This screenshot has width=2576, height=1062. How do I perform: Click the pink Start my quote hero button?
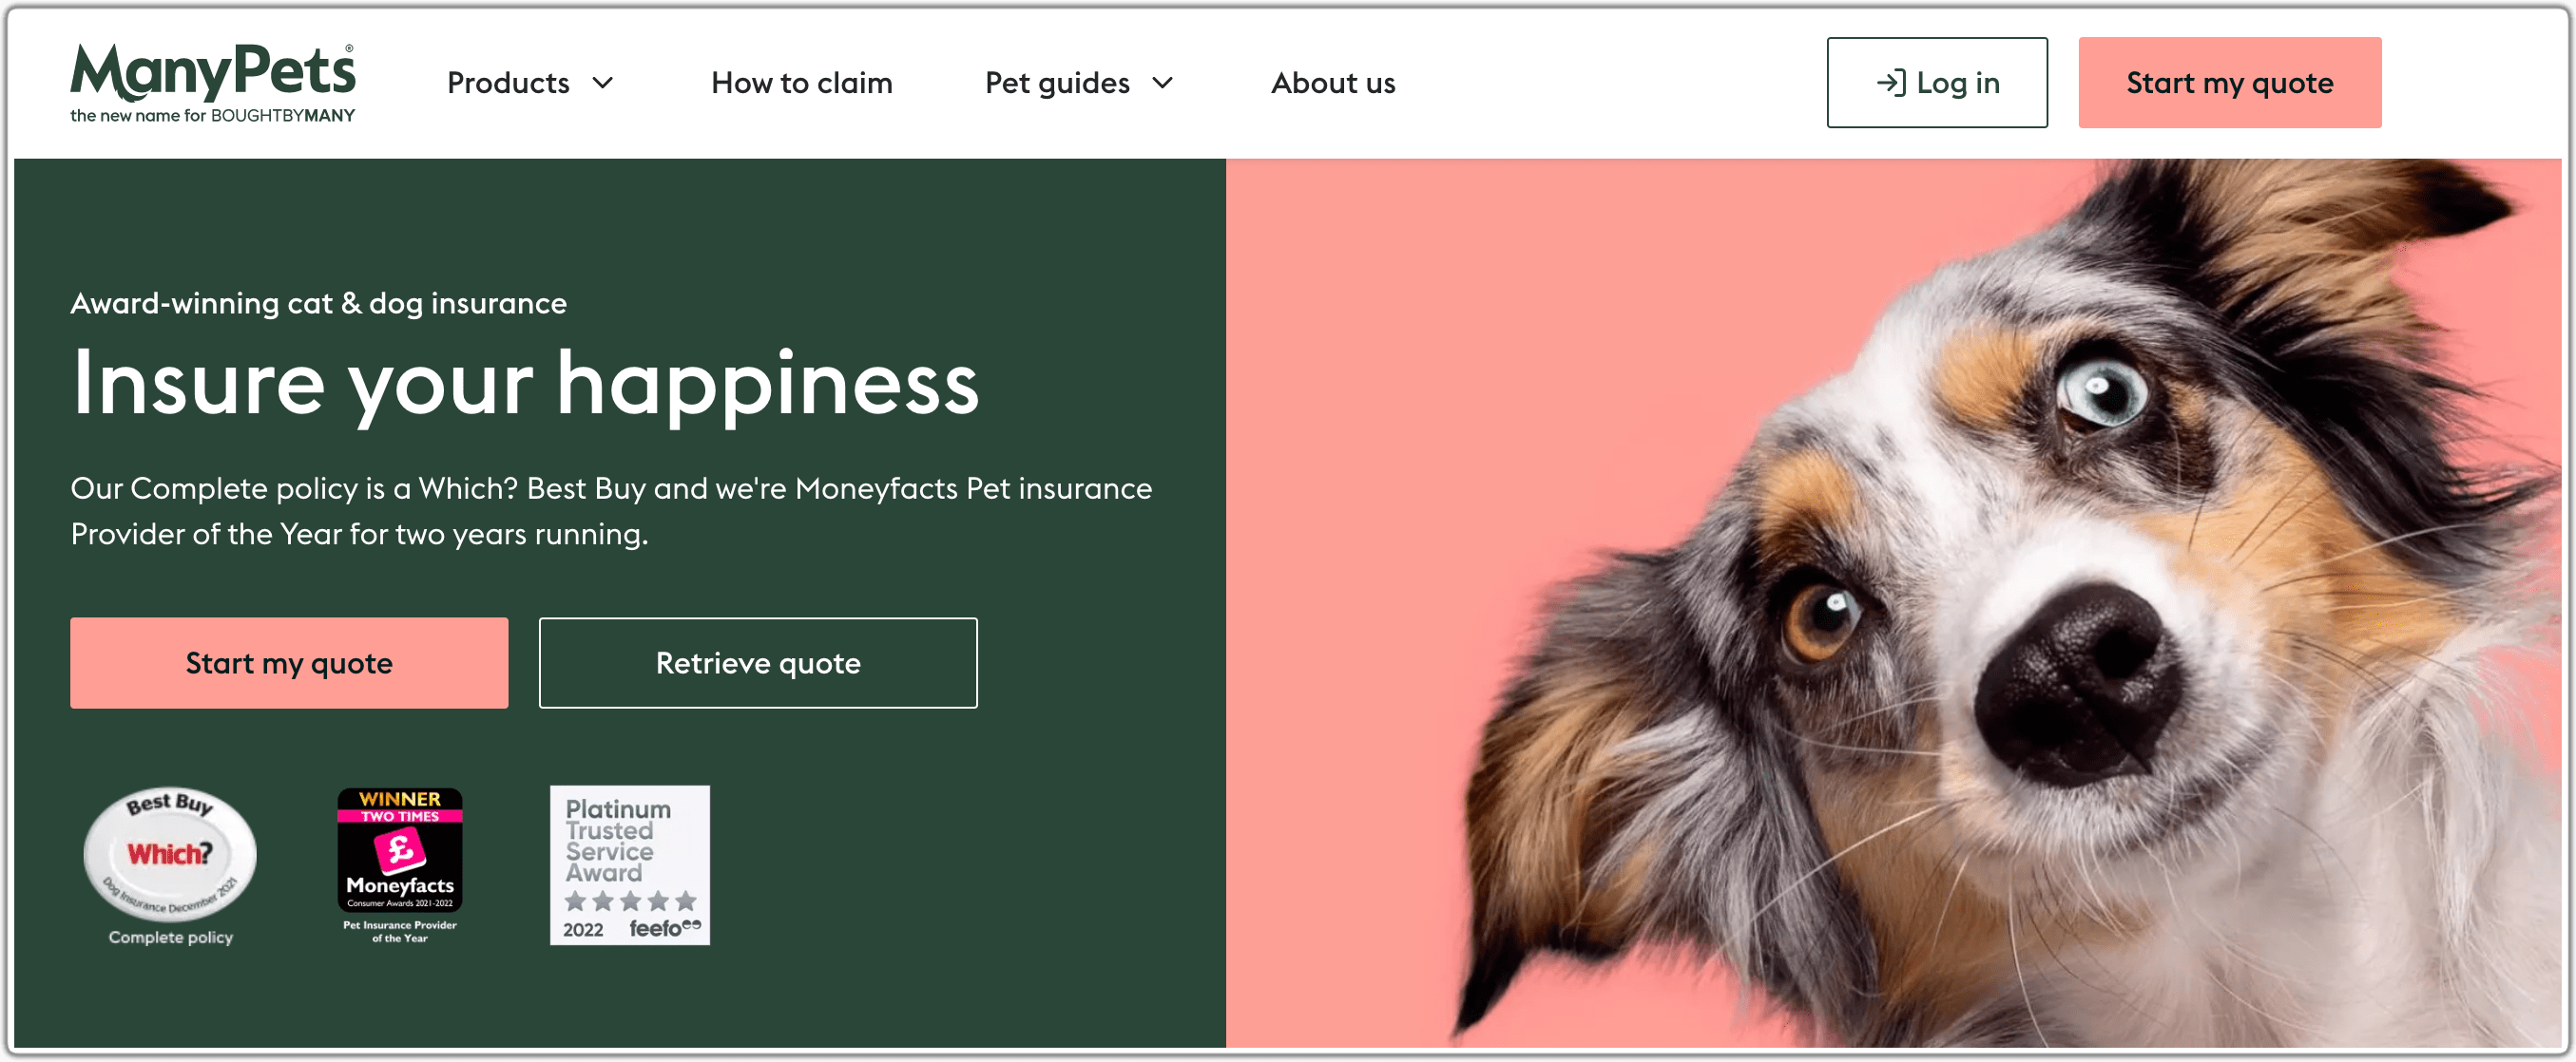point(288,662)
